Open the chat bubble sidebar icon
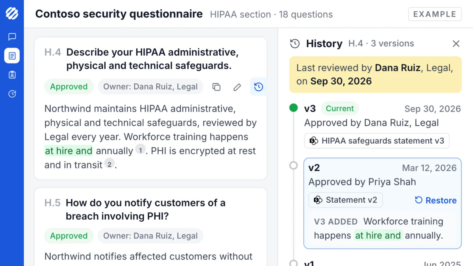 tap(12, 37)
